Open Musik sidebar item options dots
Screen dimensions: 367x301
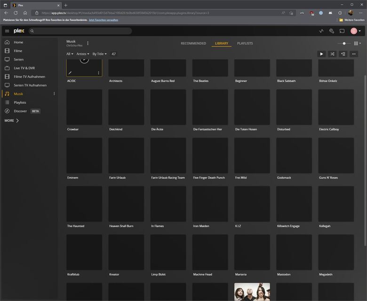[x=54, y=93]
